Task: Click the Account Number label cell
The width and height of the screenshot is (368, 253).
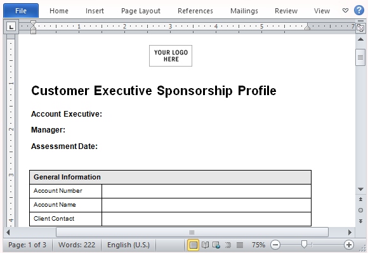Action: click(x=66, y=191)
